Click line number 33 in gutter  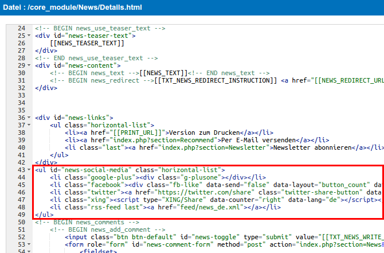click(22, 95)
